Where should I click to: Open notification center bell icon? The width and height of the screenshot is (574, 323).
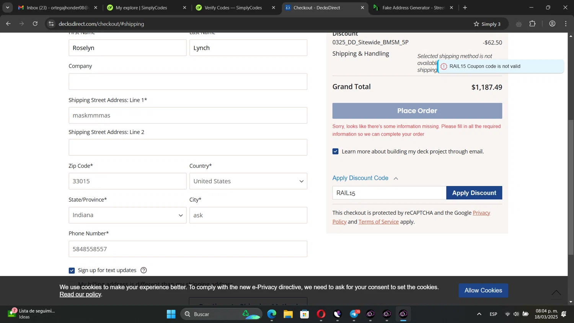point(564,314)
